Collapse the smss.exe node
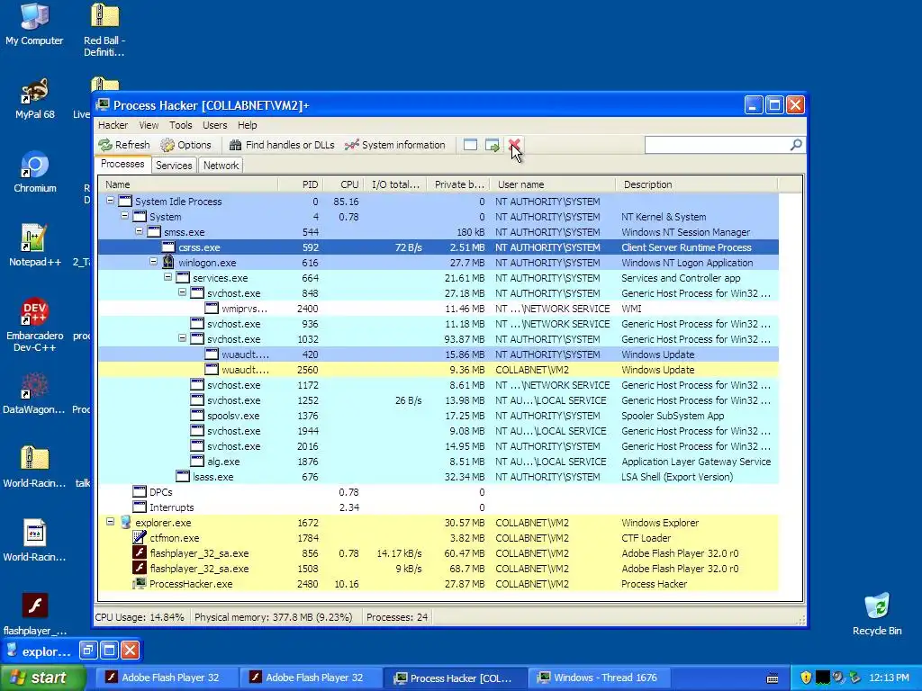 139,231
